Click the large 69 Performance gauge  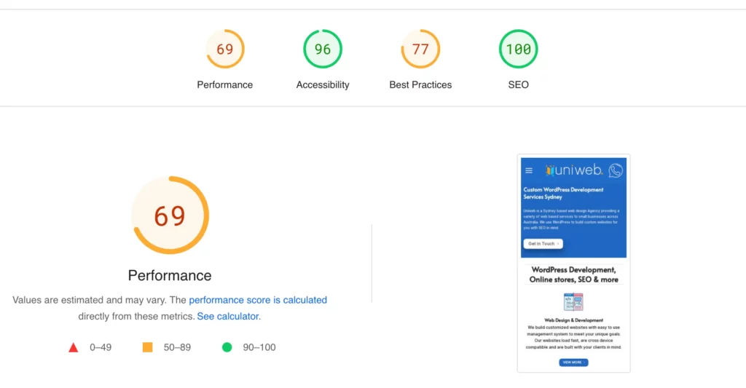(x=170, y=215)
